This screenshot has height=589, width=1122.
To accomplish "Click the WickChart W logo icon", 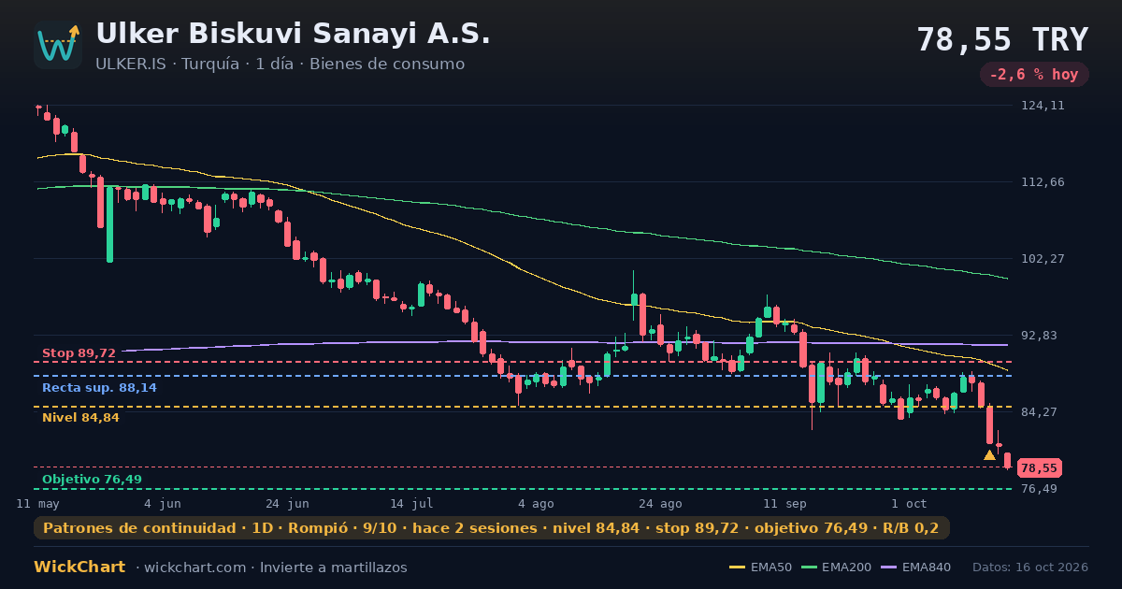I will click(x=58, y=45).
